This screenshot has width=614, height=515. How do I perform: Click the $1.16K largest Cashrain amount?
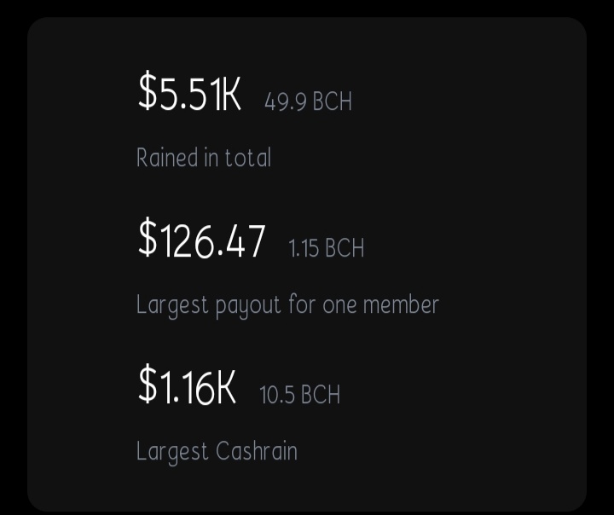click(x=187, y=385)
